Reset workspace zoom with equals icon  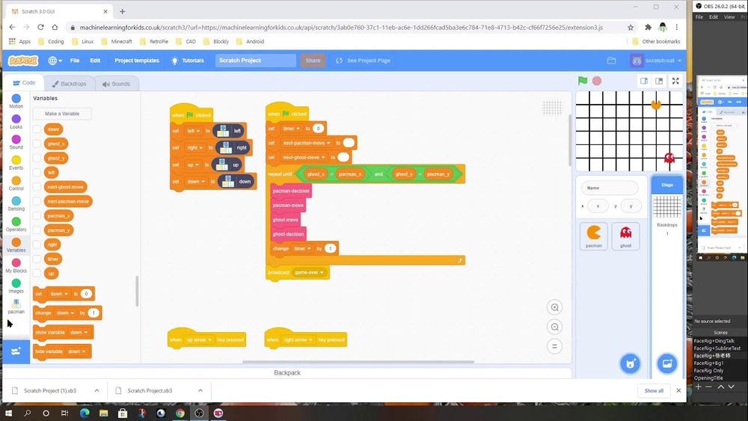pyautogui.click(x=554, y=347)
